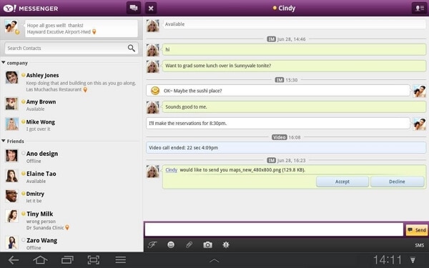This screenshot has height=268, width=429.
Task: Open Cindy's profile link in file request
Action: [172, 170]
